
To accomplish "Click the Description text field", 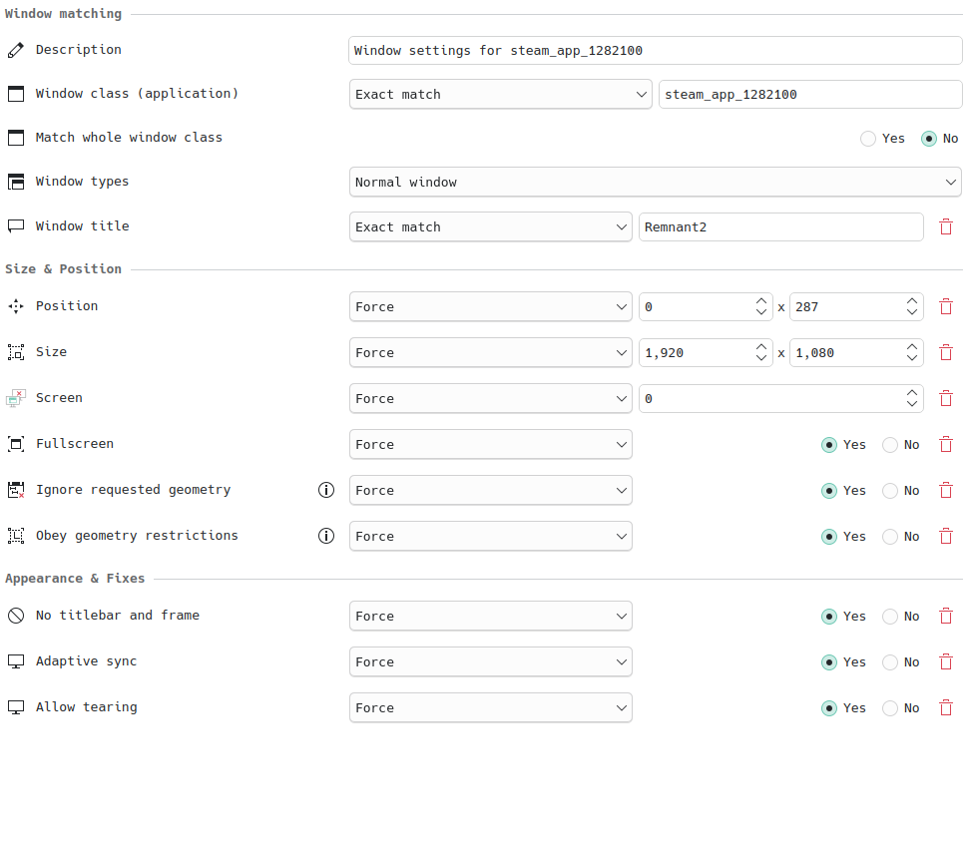I will tap(655, 51).
